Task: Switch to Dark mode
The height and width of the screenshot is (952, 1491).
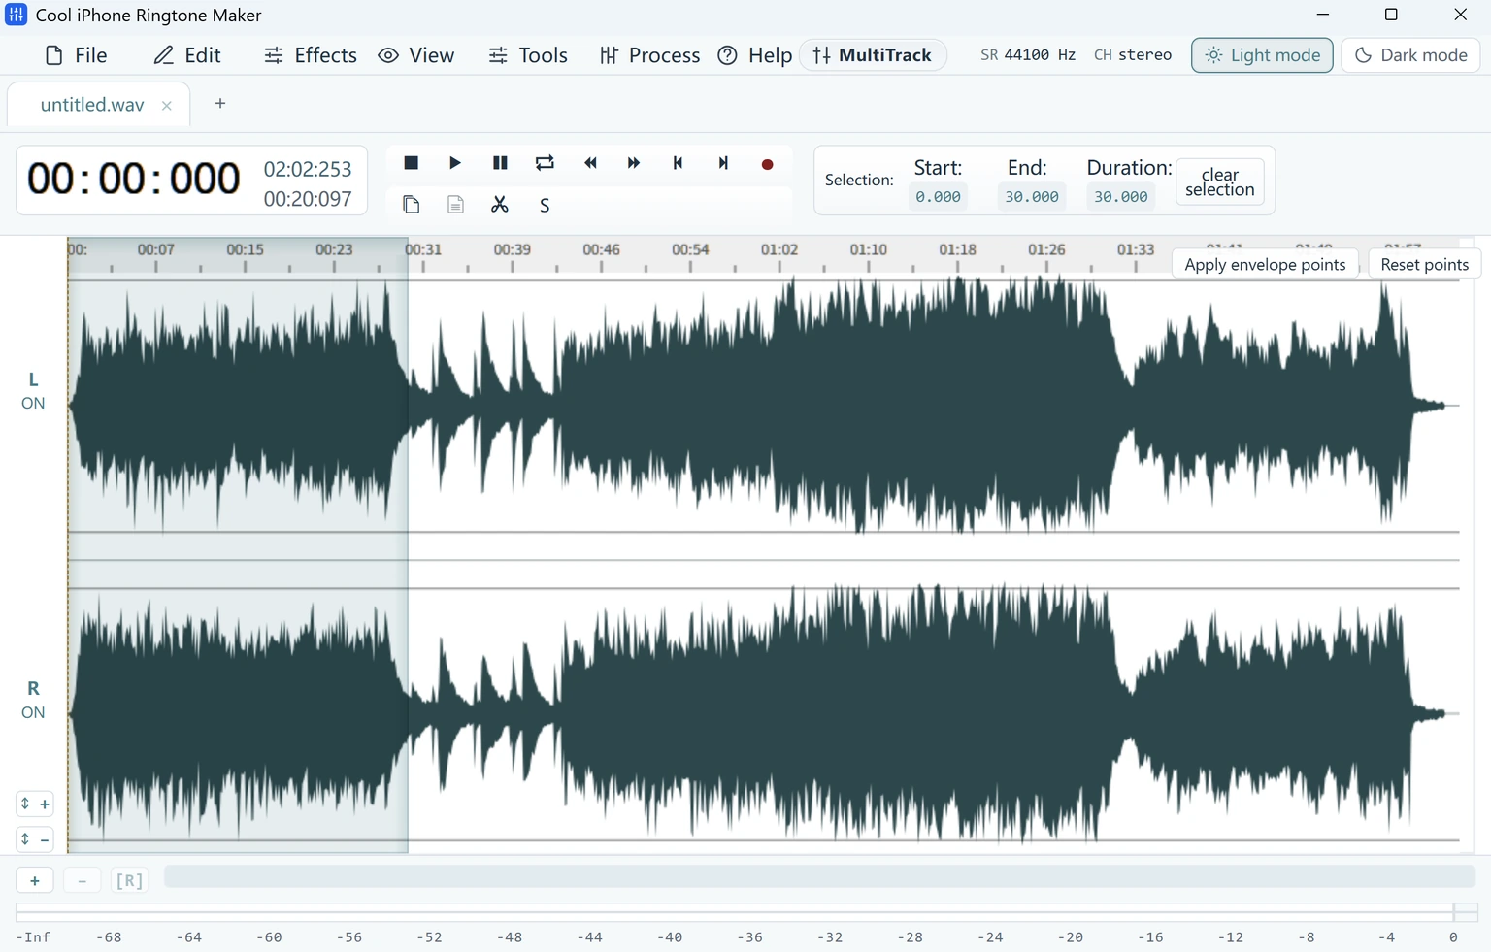Action: [x=1410, y=55]
